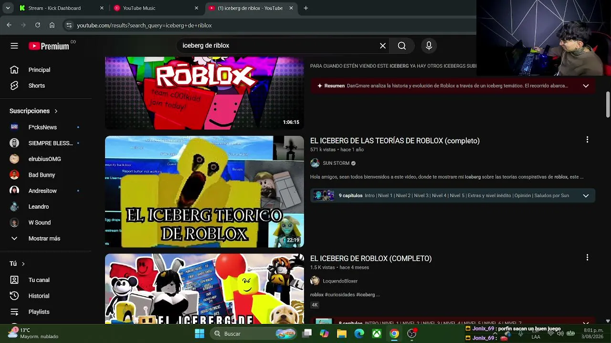
Task: Open OBS Studio from the taskbar
Action: (x=411, y=333)
